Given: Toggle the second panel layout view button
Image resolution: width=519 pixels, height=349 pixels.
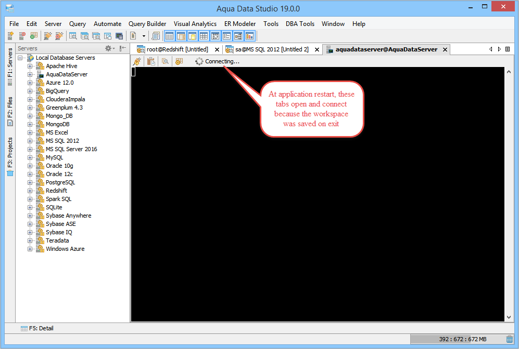Looking at the screenshot, I should pyautogui.click(x=181, y=36).
